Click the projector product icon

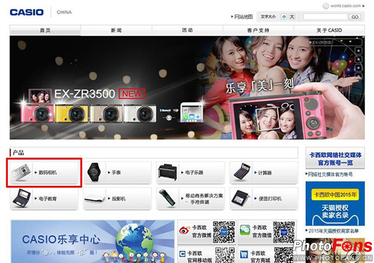[x=95, y=198]
